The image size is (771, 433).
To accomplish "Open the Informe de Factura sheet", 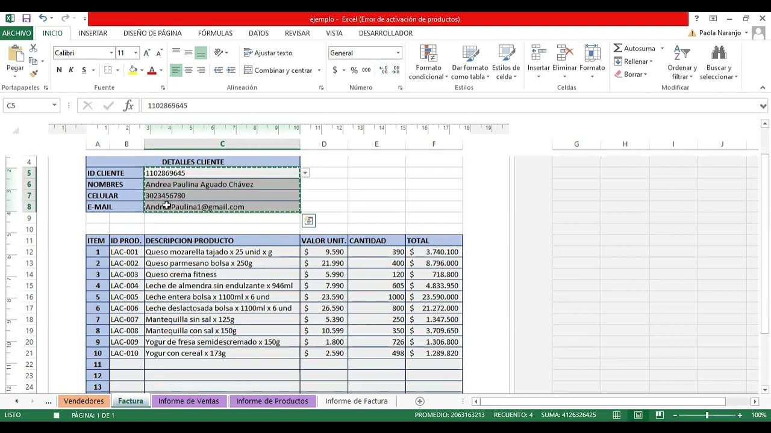I will [x=357, y=401].
